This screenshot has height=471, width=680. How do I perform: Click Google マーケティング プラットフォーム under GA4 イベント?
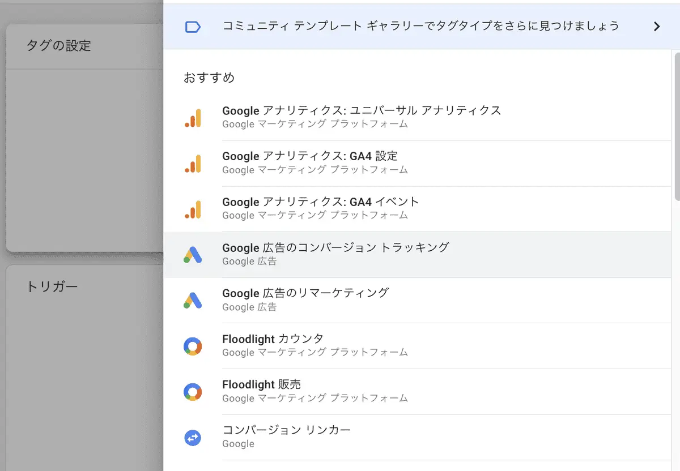(x=315, y=216)
